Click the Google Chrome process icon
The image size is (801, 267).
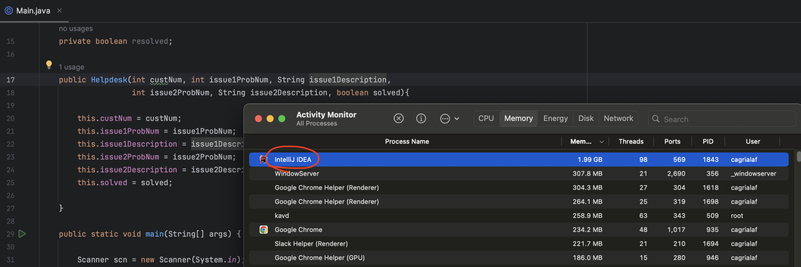264,229
